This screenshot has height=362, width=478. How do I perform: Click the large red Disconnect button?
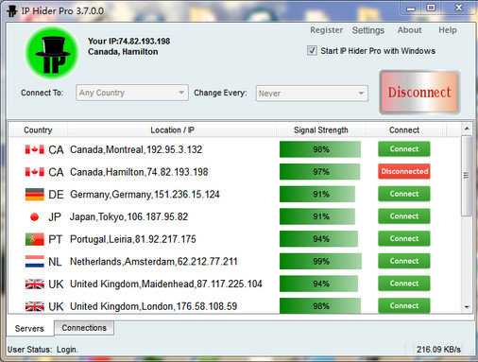pyautogui.click(x=419, y=93)
